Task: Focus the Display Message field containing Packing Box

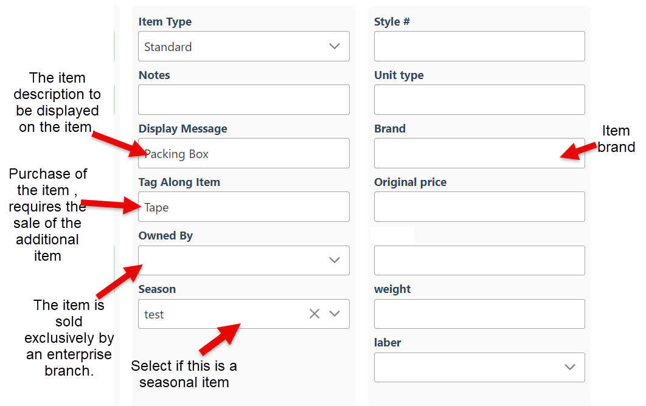Action: (243, 154)
